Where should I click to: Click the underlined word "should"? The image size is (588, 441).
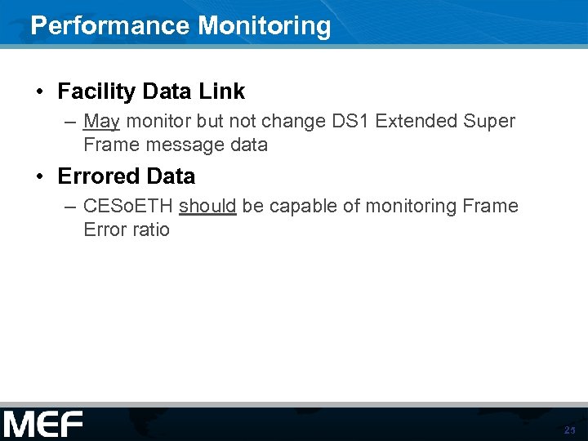pyautogui.click(x=207, y=206)
